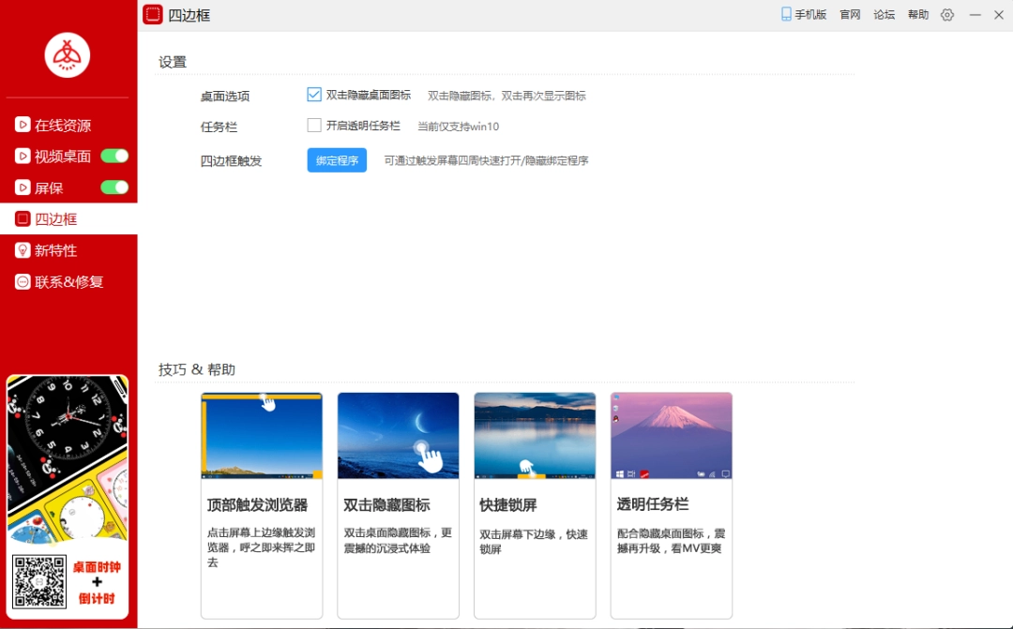
Task: Select the 四边框 frame icon in sidebar
Action: click(x=23, y=218)
